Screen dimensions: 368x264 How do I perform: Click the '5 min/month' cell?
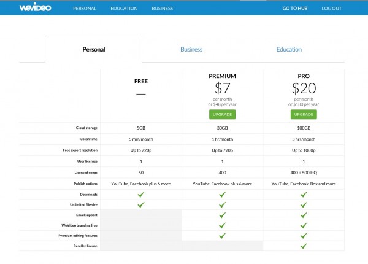pos(141,139)
